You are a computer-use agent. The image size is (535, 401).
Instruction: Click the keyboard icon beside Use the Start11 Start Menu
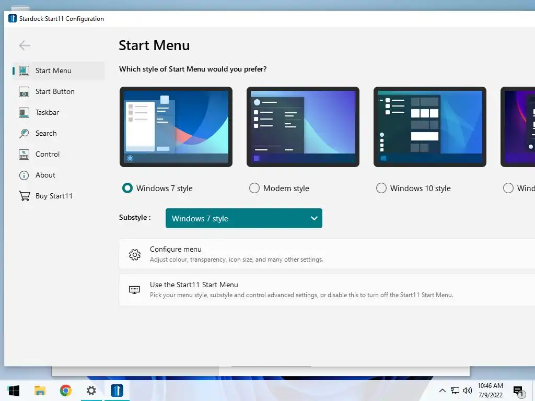pos(134,290)
